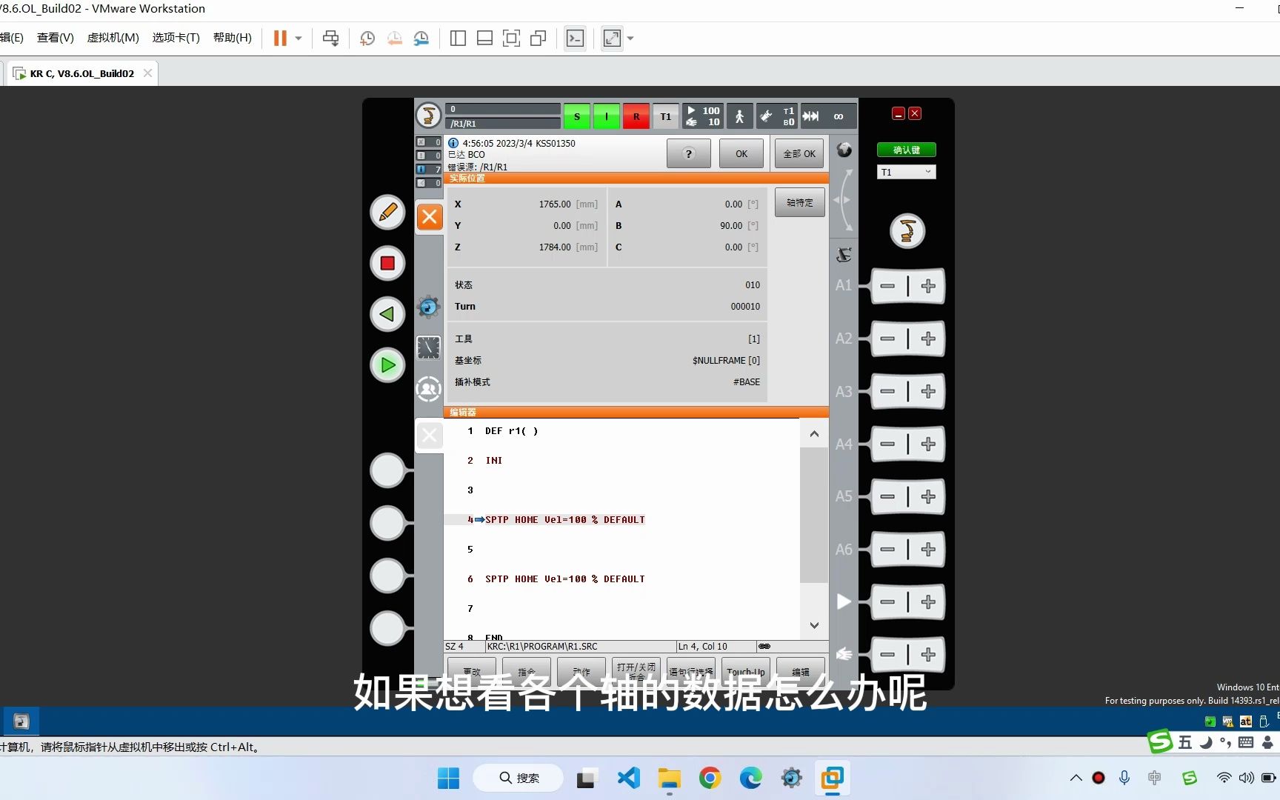Open program override 100/10 setting
Screen dimensions: 1280x800
click(703, 116)
